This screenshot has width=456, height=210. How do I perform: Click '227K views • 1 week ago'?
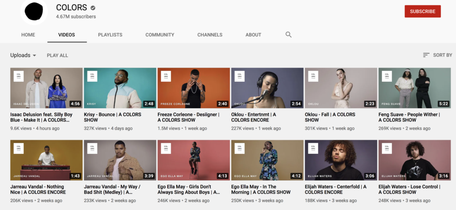(x=256, y=129)
